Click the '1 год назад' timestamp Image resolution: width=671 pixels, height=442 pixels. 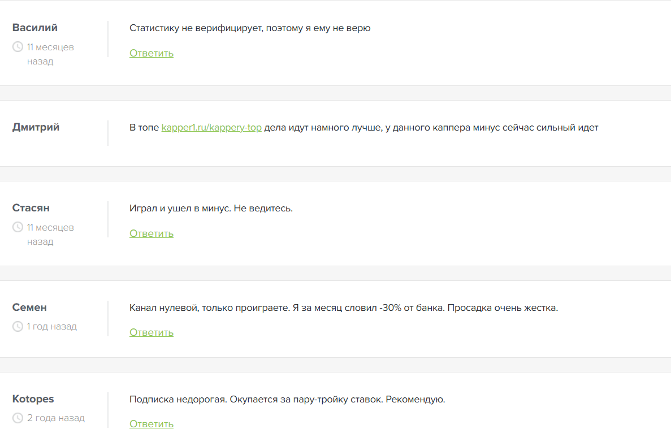52,326
